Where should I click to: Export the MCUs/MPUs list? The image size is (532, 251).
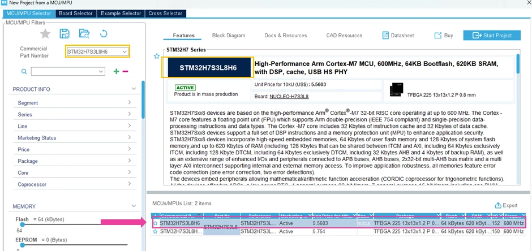[x=506, y=205]
